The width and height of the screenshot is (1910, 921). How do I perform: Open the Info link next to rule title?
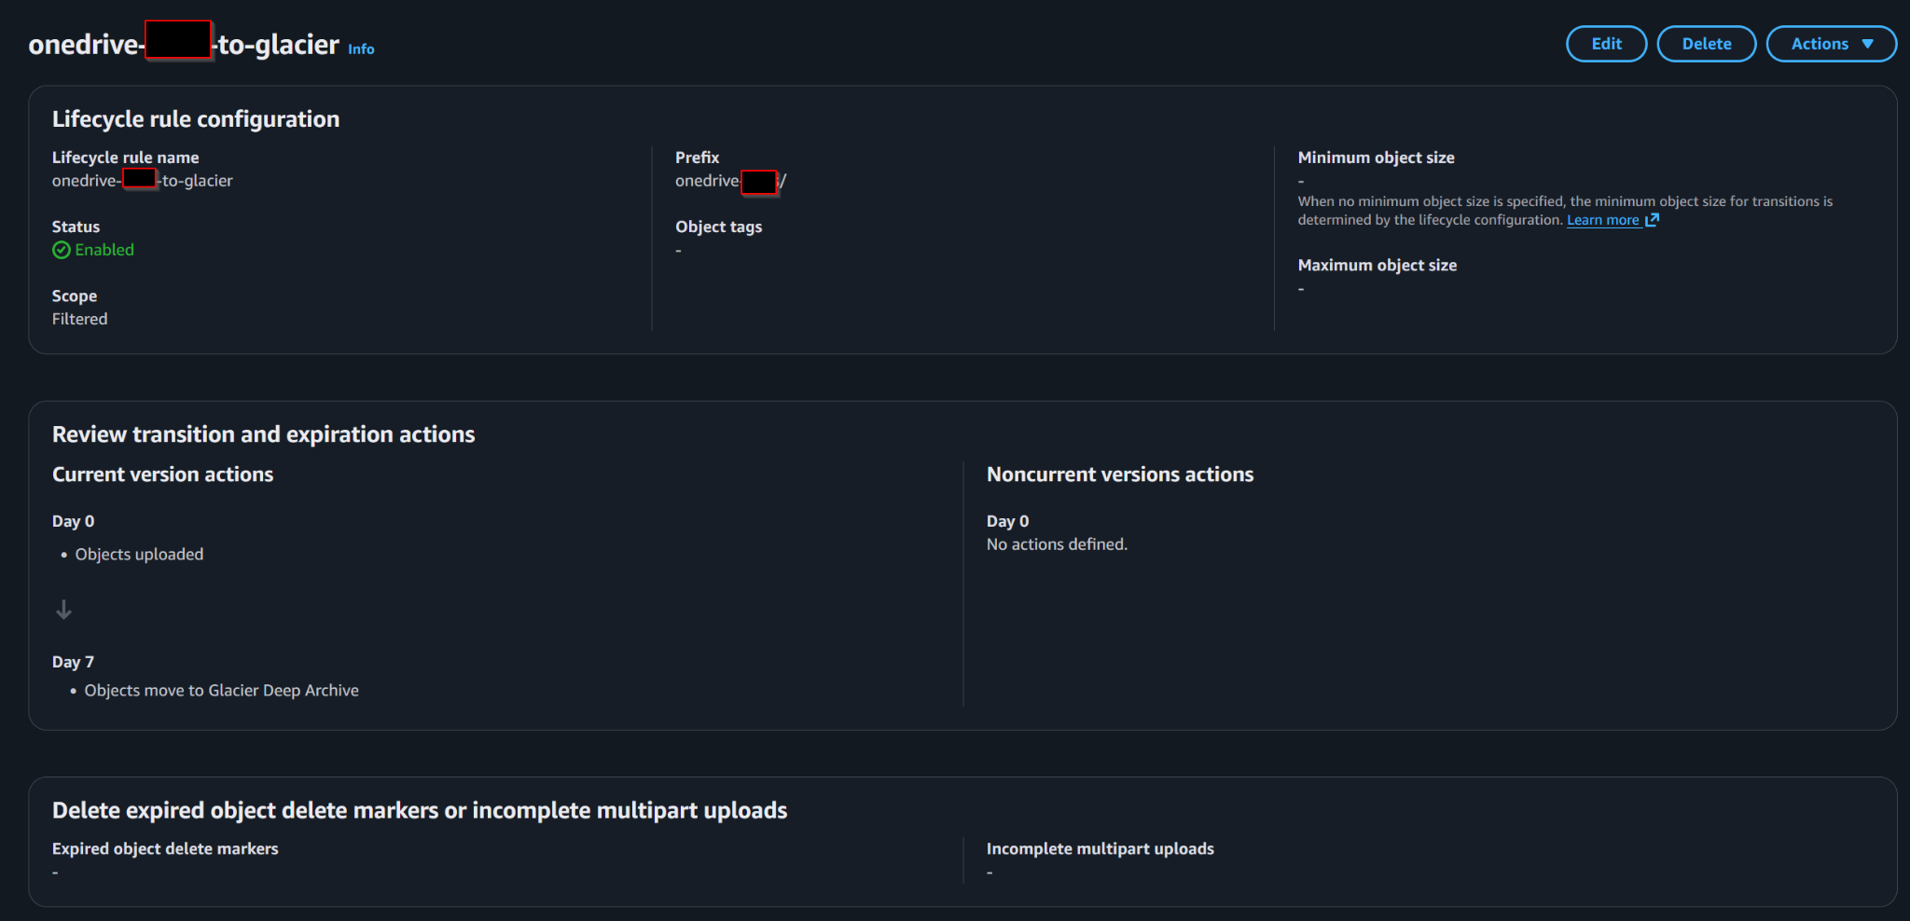click(x=361, y=49)
